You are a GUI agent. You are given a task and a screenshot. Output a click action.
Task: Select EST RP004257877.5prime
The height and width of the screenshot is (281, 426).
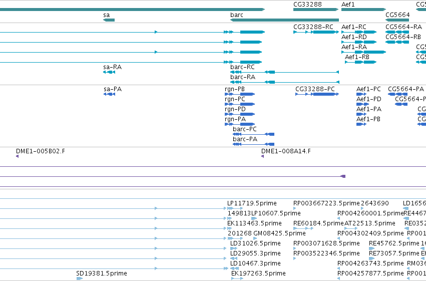pos(338,278)
